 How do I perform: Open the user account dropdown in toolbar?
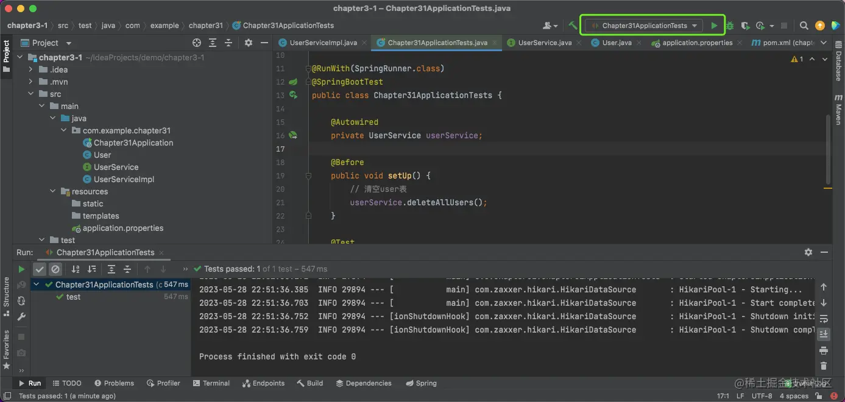(x=550, y=26)
